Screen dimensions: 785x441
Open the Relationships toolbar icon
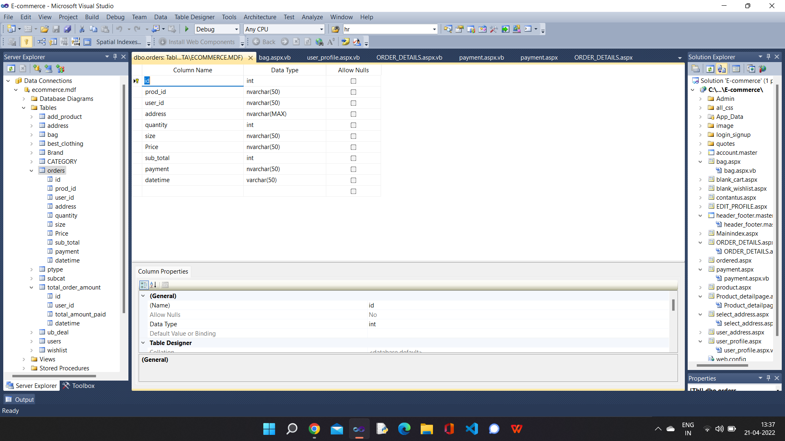point(41,42)
